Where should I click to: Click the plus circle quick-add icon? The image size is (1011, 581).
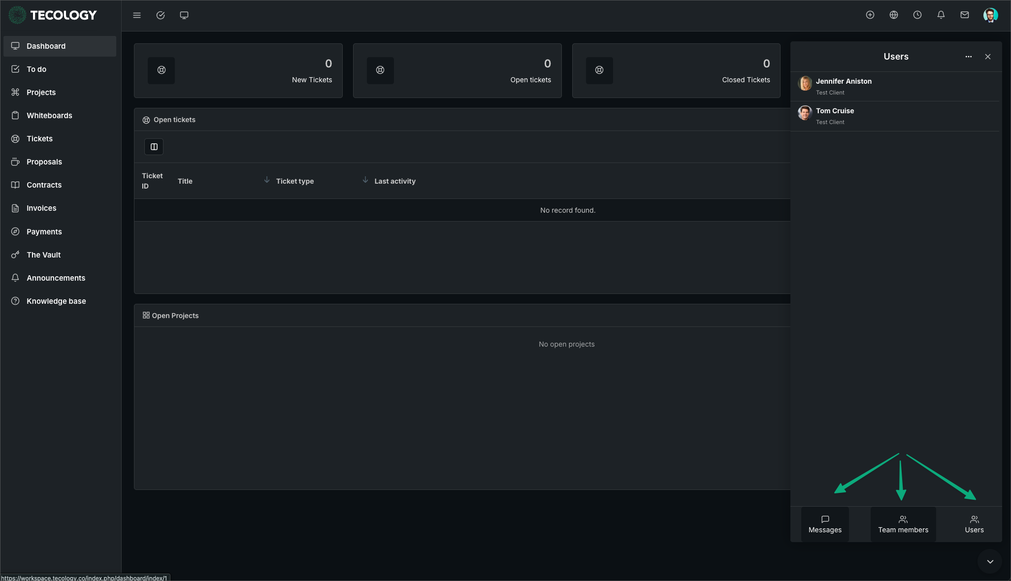pos(870,15)
